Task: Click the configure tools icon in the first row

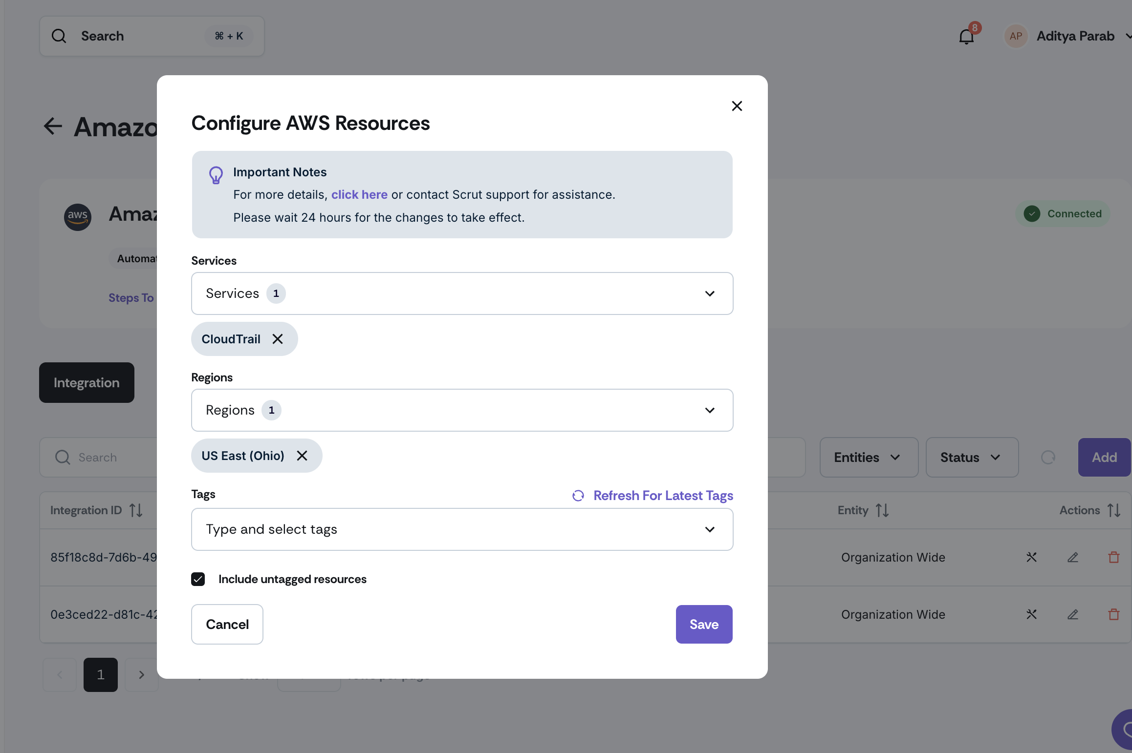Action: tap(1031, 557)
